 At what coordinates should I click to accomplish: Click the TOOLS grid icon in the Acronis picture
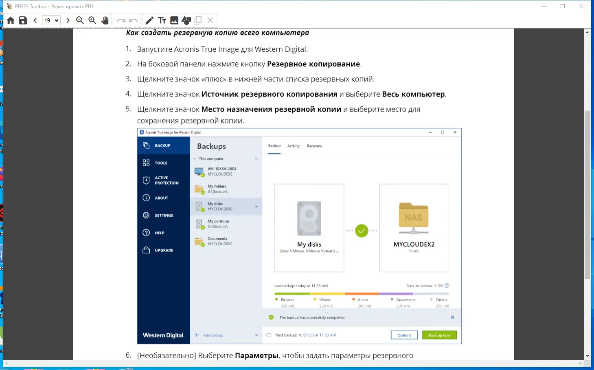[146, 163]
